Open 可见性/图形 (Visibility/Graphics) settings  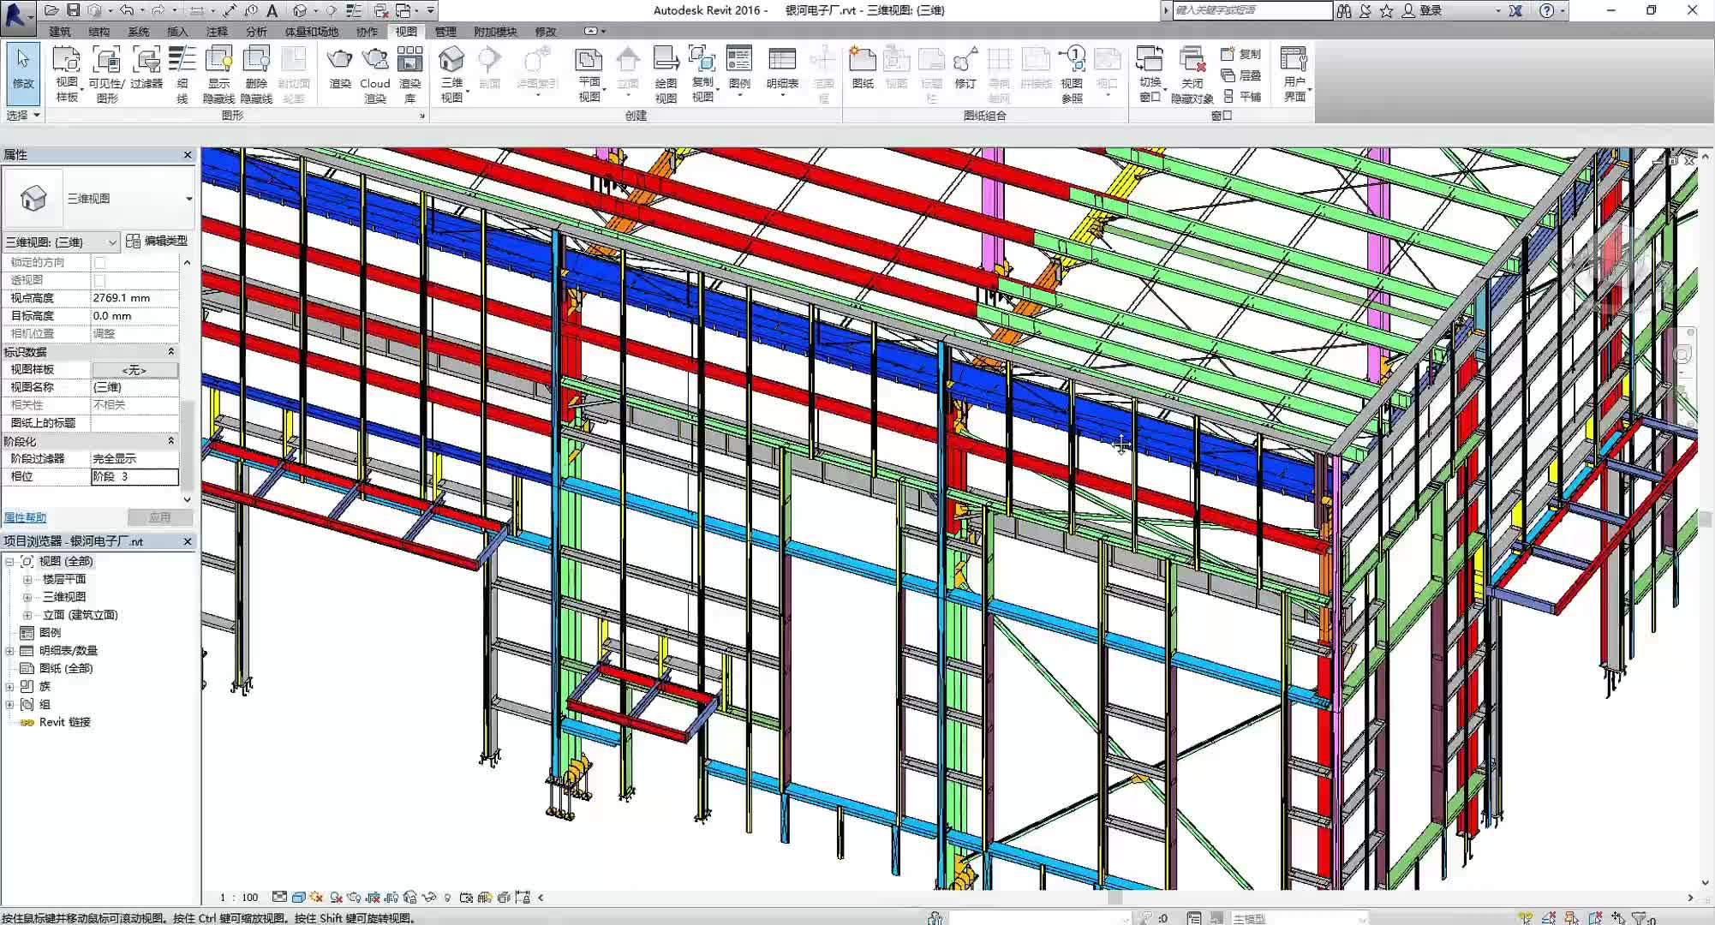pos(106,60)
